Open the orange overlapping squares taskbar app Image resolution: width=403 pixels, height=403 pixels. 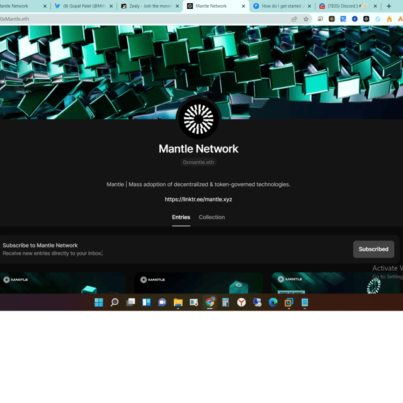289,302
